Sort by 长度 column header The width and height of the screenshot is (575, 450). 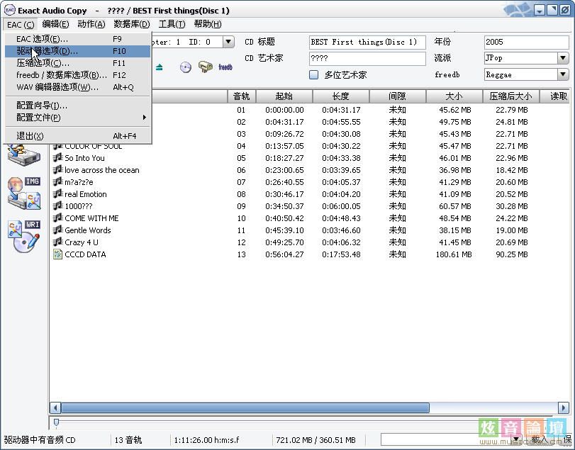coord(340,96)
